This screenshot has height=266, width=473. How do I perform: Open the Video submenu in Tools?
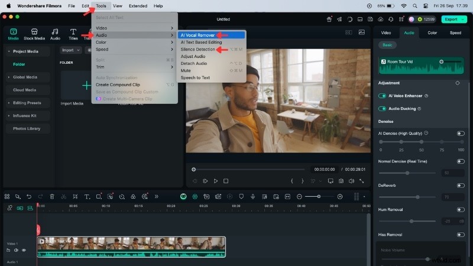[134, 28]
